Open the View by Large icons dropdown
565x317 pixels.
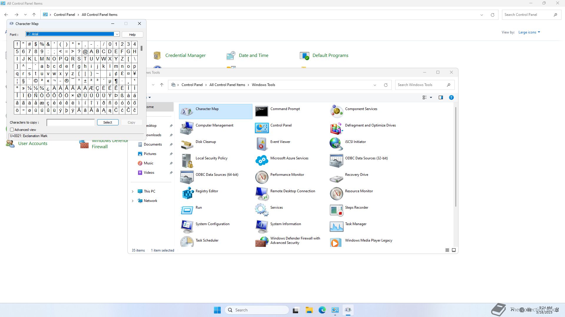pyautogui.click(x=529, y=32)
